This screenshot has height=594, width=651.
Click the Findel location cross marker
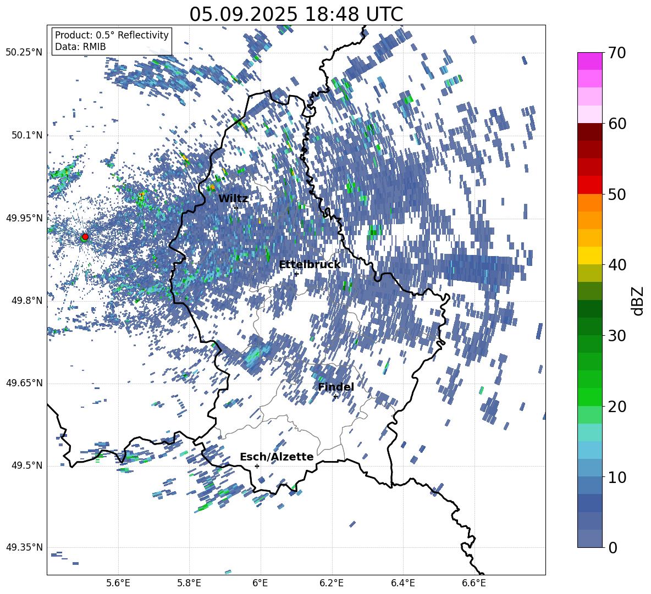click(x=335, y=397)
